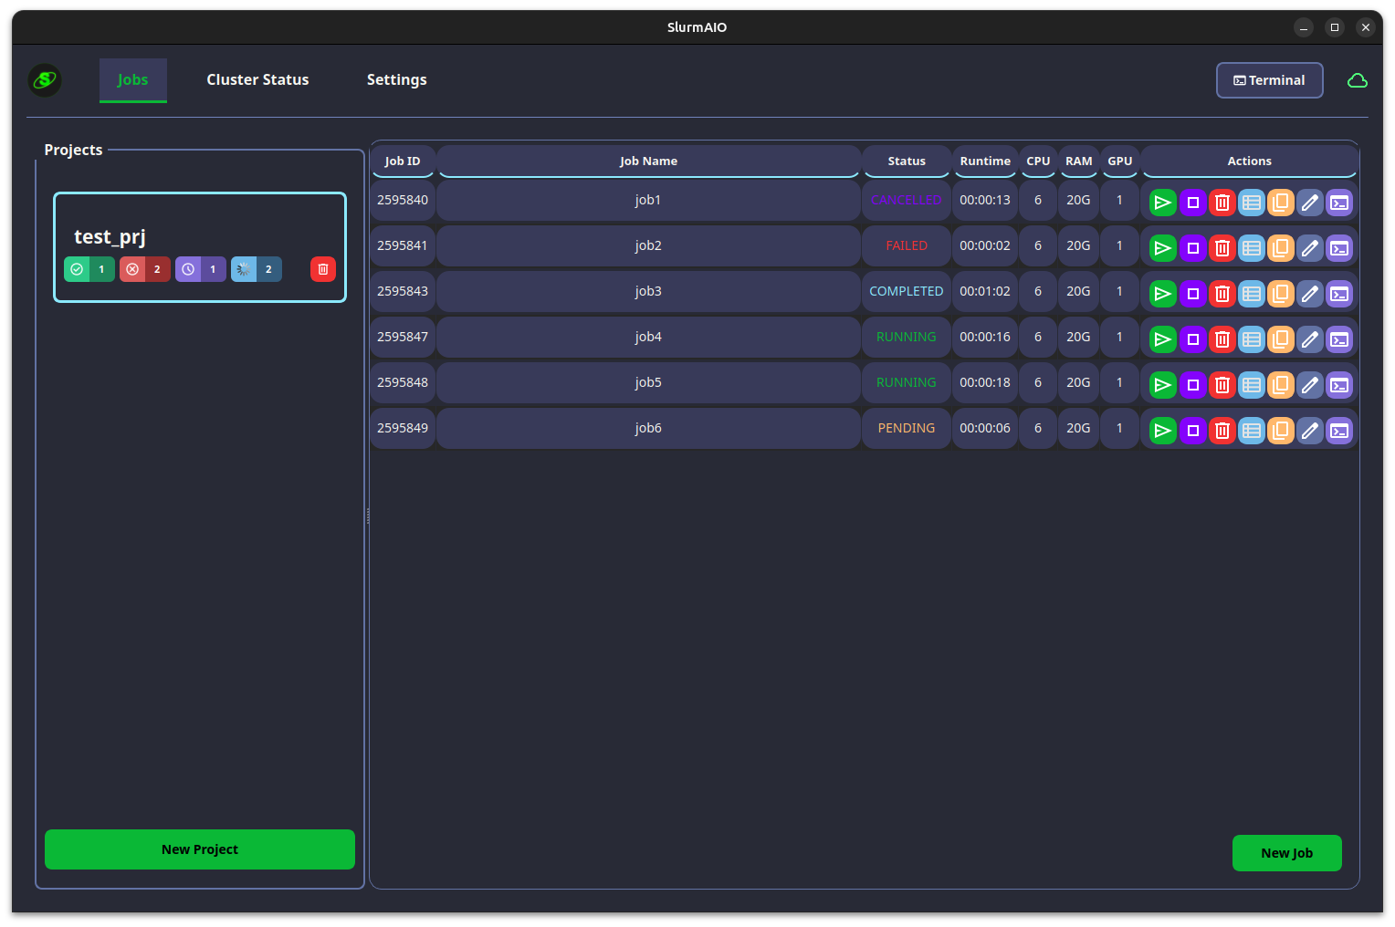This screenshot has height=927, width=1395.
Task: Open a terminal for job1 via its console icon
Action: pyautogui.click(x=1339, y=203)
